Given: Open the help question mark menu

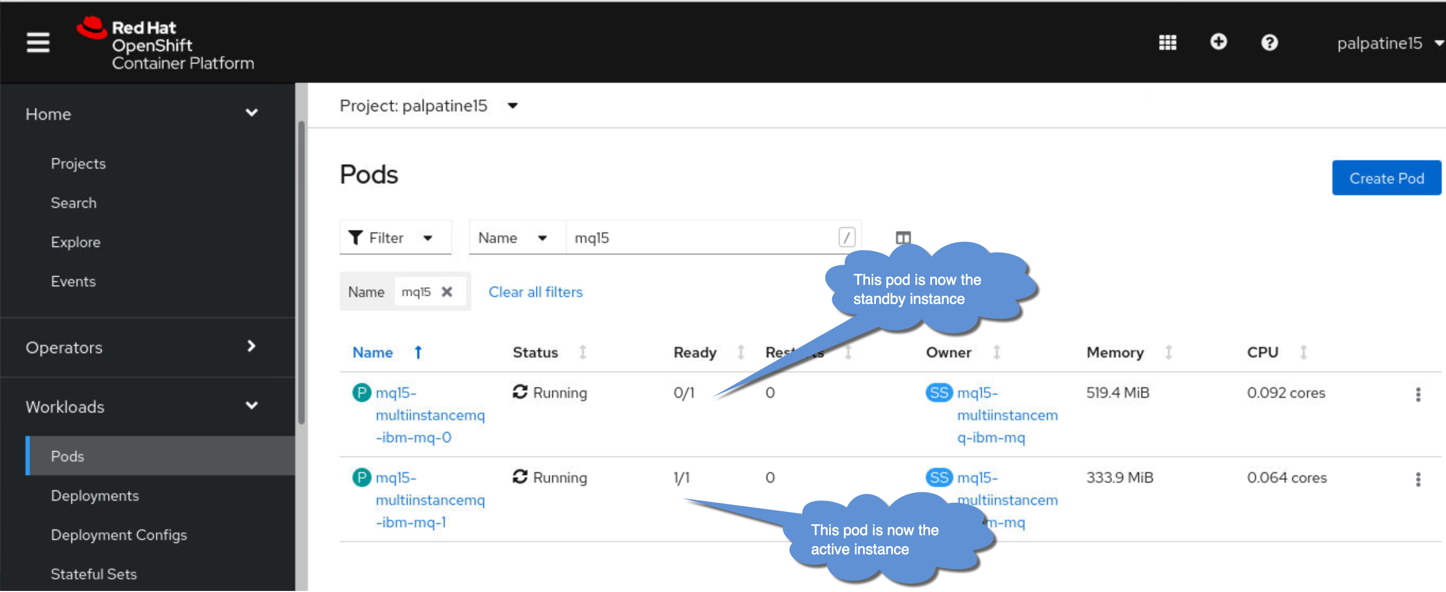Looking at the screenshot, I should click(x=1269, y=42).
